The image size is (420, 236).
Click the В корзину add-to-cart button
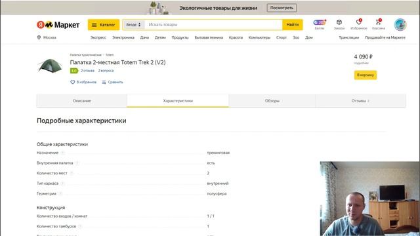(x=366, y=75)
